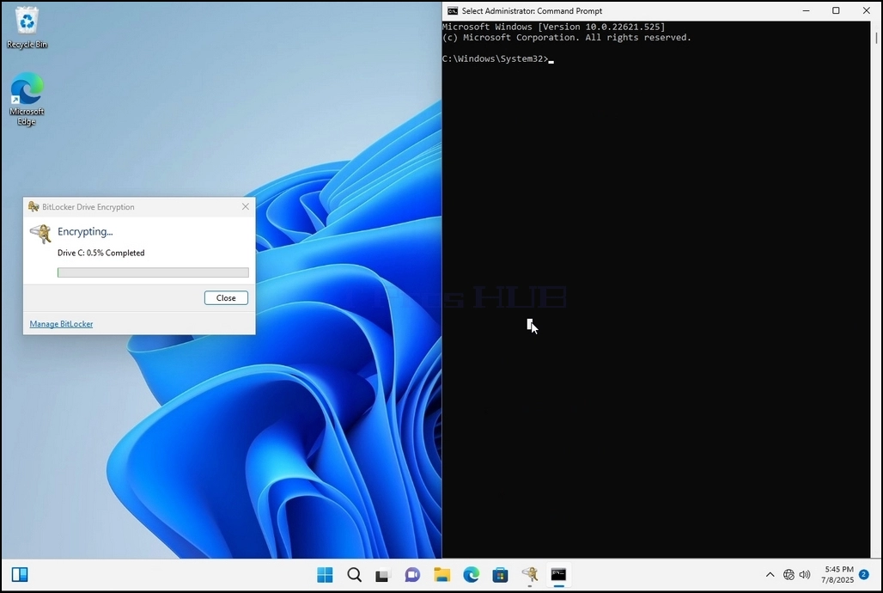
Task: Close the Administrator Command Prompt window
Action: point(866,10)
